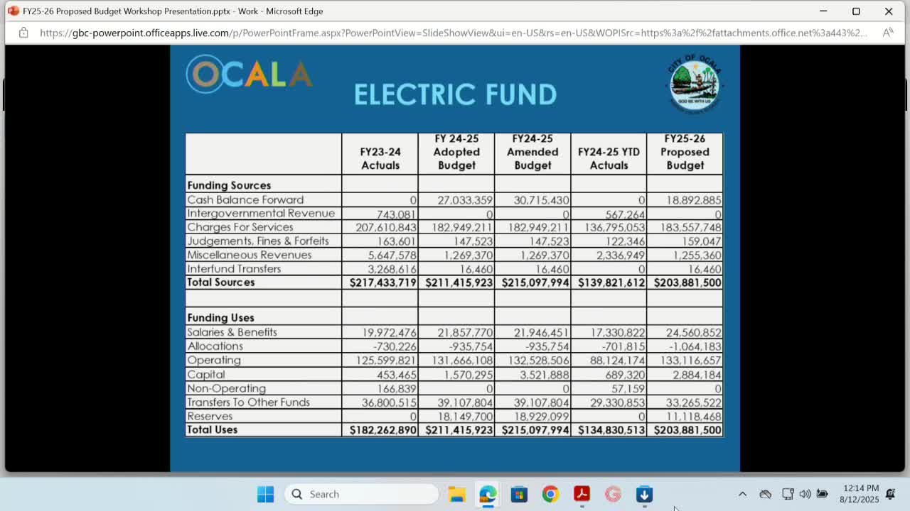This screenshot has height=511, width=910.
Task: Click the 743,081 intergovernmental actuals value
Action: pyautogui.click(x=396, y=214)
